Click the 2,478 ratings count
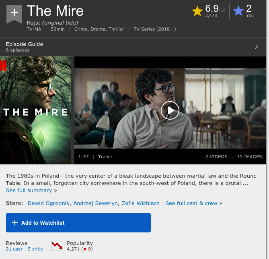 click(x=211, y=15)
